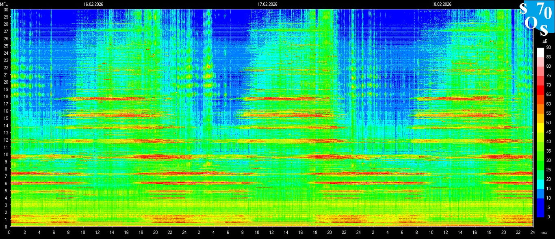Click the white swatch atop the dB legend
The height and width of the screenshot is (239, 555).
tap(540, 52)
